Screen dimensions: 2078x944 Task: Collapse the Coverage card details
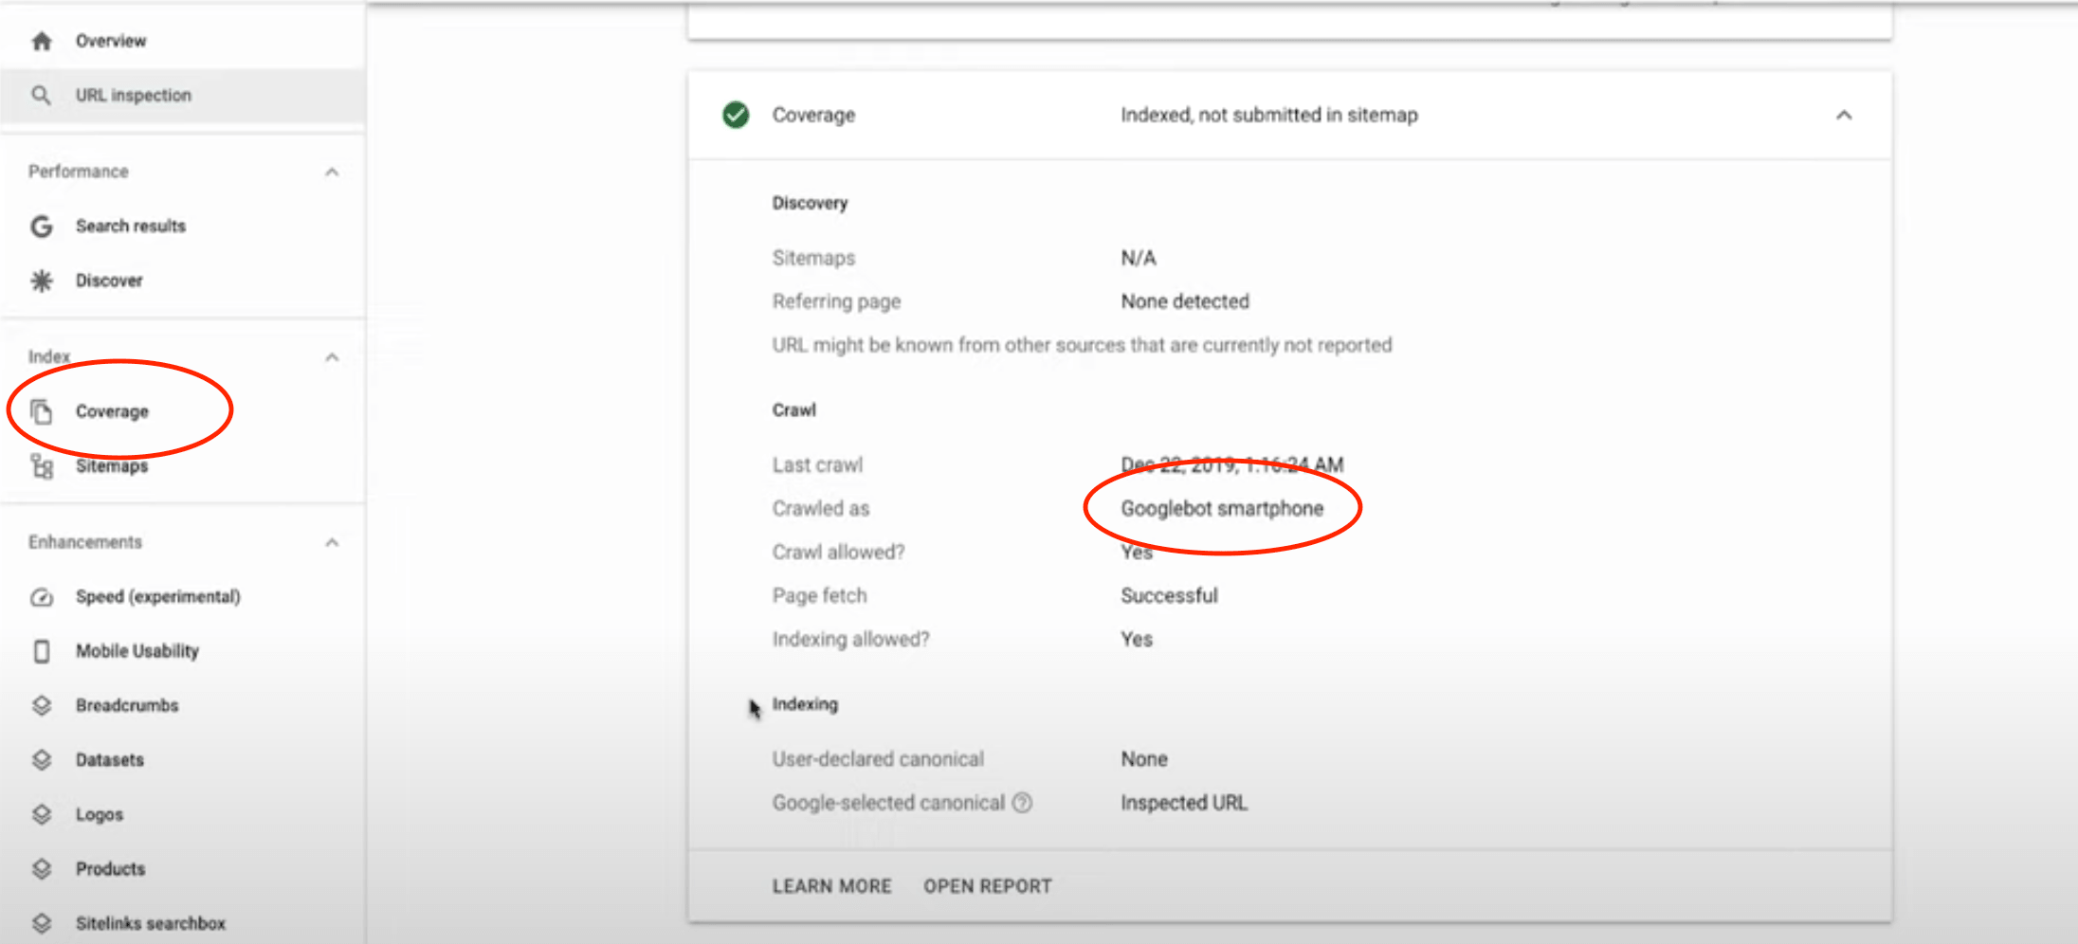pyautogui.click(x=1844, y=116)
